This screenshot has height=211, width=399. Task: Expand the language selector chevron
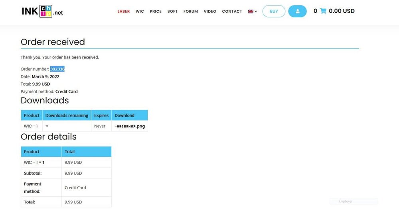point(256,12)
